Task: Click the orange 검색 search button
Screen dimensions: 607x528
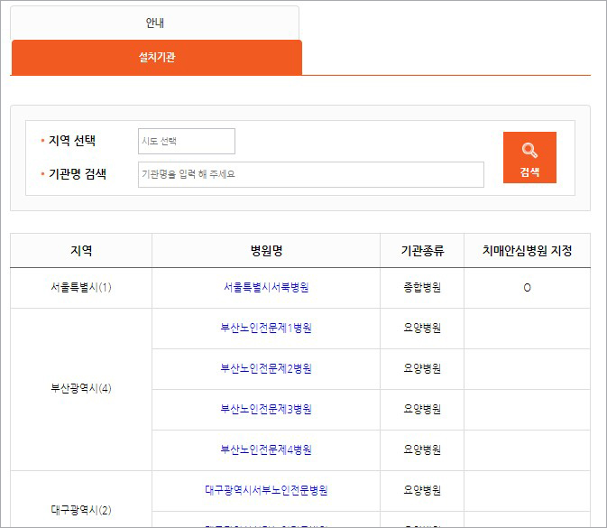Action: coord(529,157)
